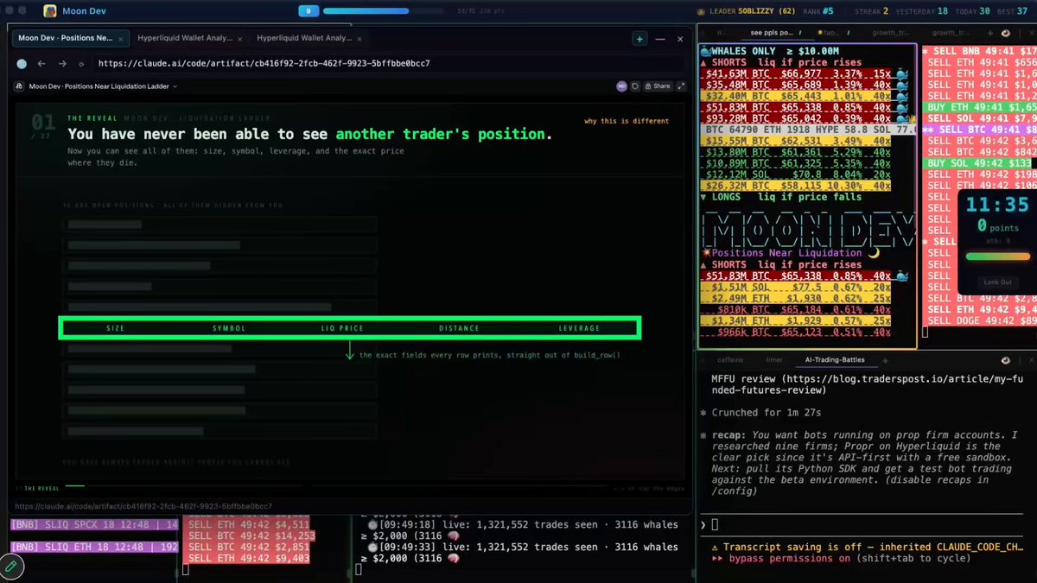This screenshot has width=1037, height=583.
Task: Reload the page in Moon Dev browser
Action: click(x=81, y=64)
